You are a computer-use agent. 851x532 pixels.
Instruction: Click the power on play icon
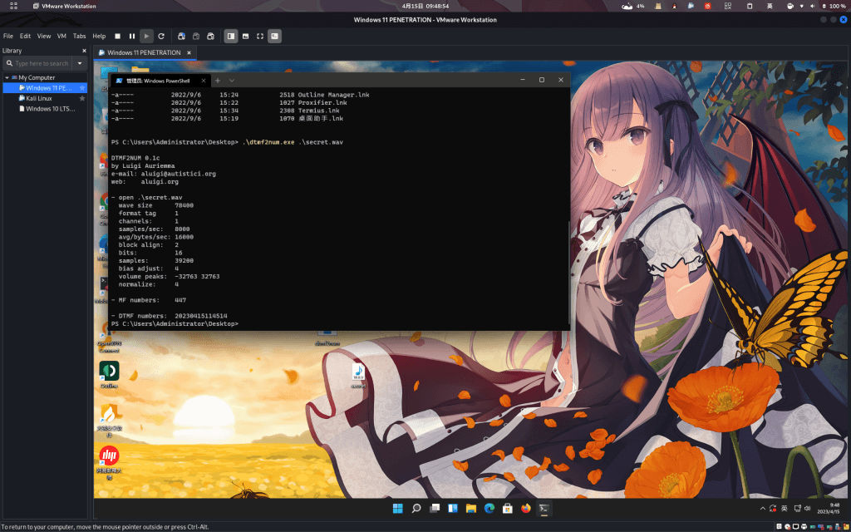click(x=146, y=37)
